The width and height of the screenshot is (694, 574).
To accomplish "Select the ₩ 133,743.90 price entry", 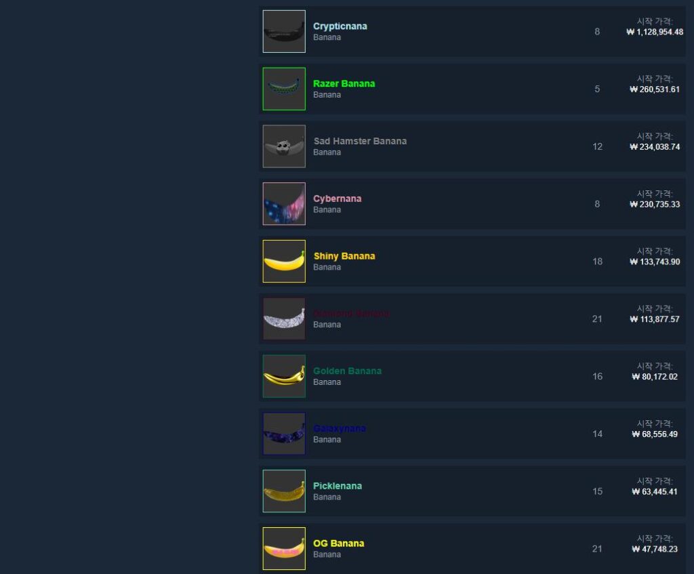I will (x=655, y=262).
